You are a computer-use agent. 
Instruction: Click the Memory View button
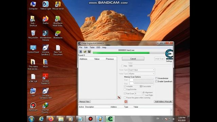coord(84,102)
